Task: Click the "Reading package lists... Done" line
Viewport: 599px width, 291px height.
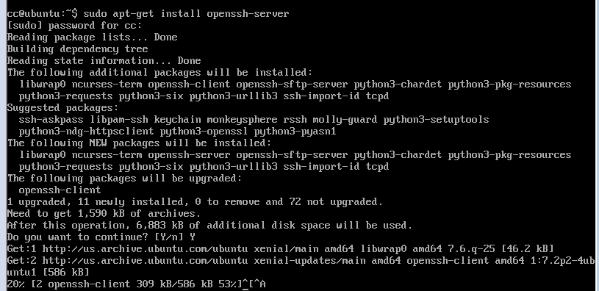Action: pyautogui.click(x=92, y=37)
